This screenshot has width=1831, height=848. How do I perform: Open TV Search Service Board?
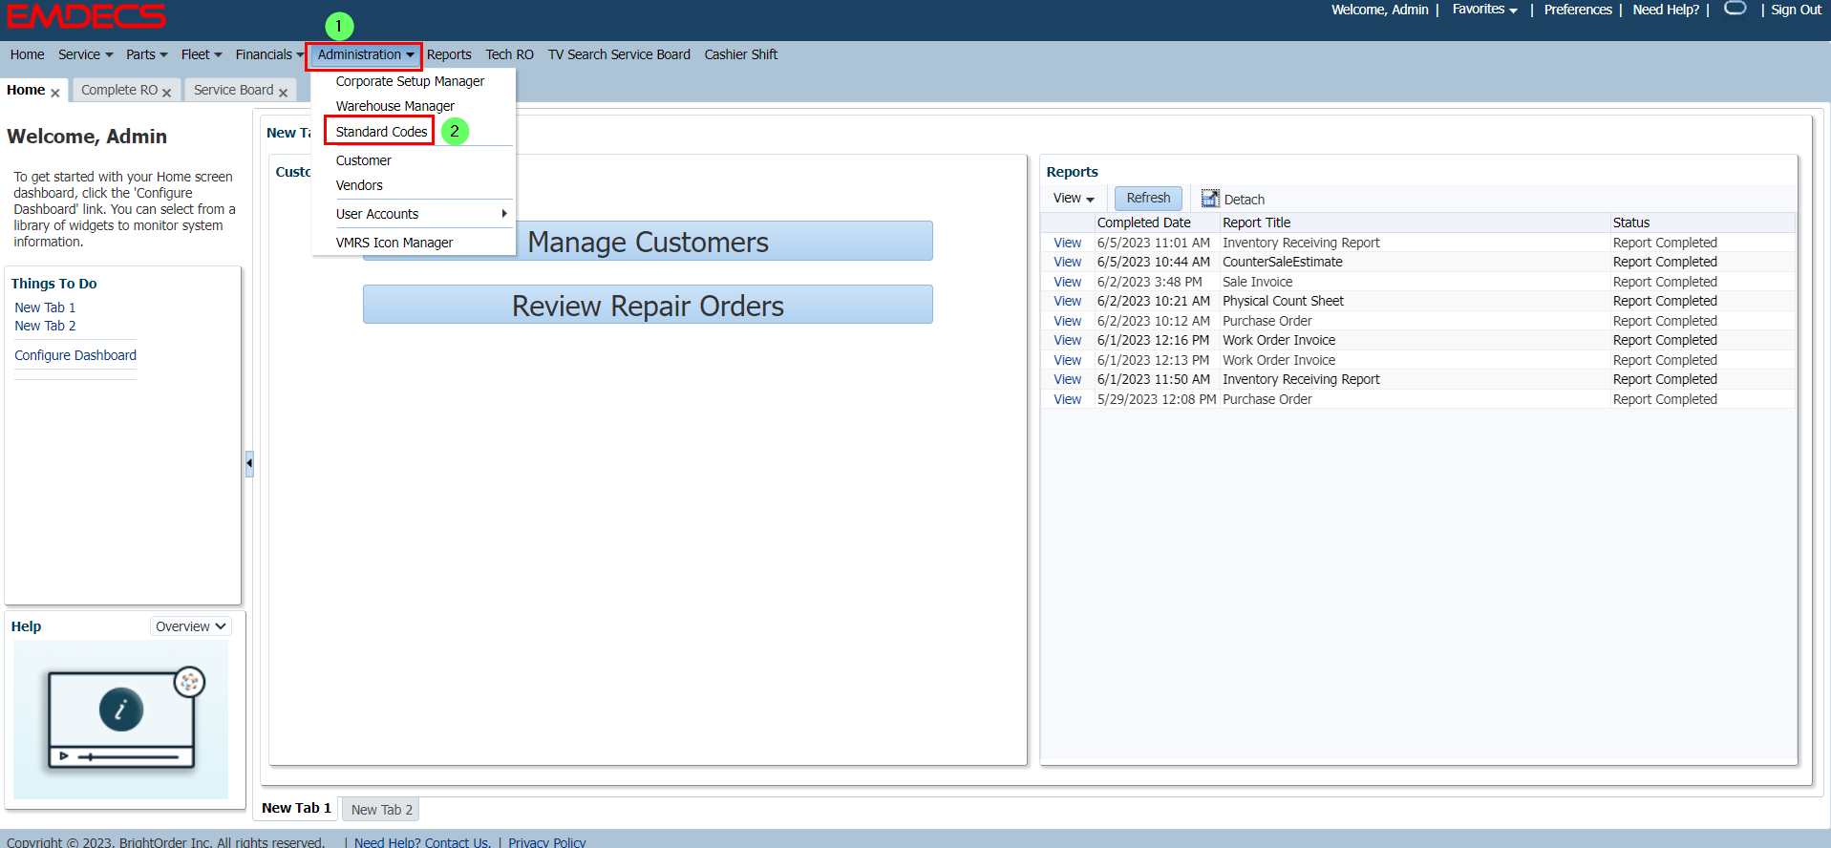[x=619, y=54]
